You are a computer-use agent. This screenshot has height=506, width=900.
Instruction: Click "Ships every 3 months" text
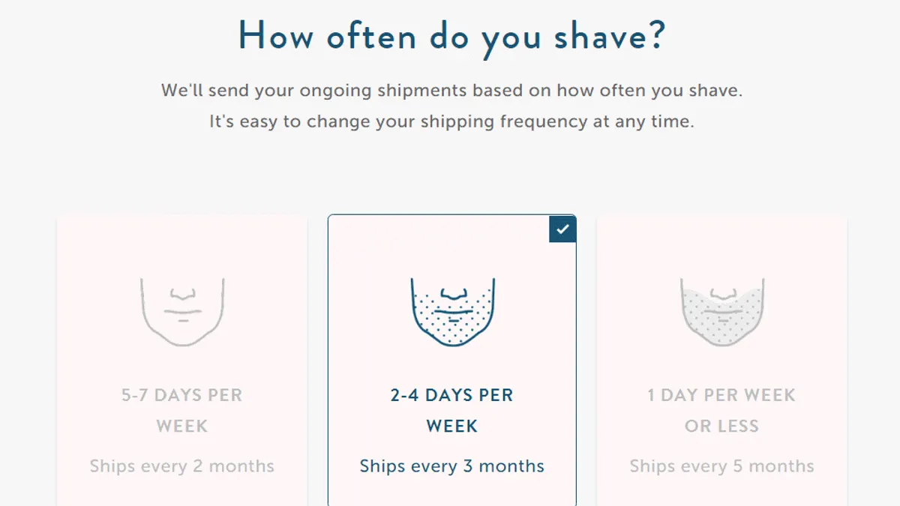pyautogui.click(x=452, y=466)
